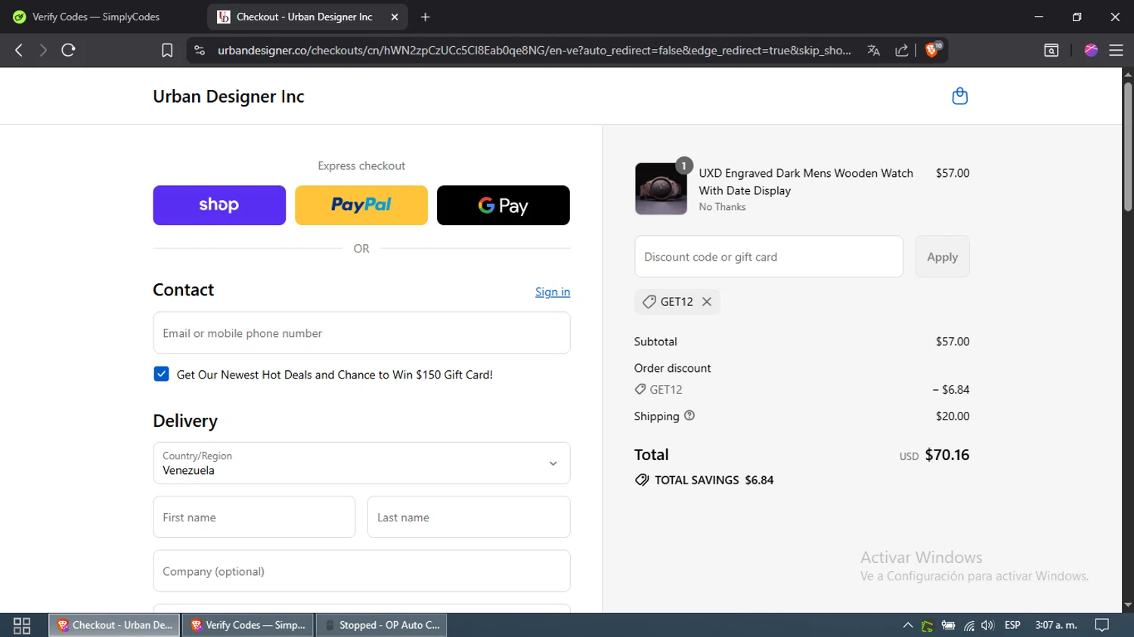Open a new browser tab

click(x=426, y=17)
